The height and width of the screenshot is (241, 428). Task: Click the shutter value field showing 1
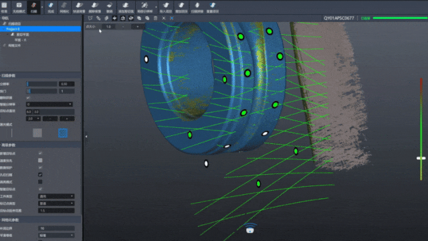point(67,91)
